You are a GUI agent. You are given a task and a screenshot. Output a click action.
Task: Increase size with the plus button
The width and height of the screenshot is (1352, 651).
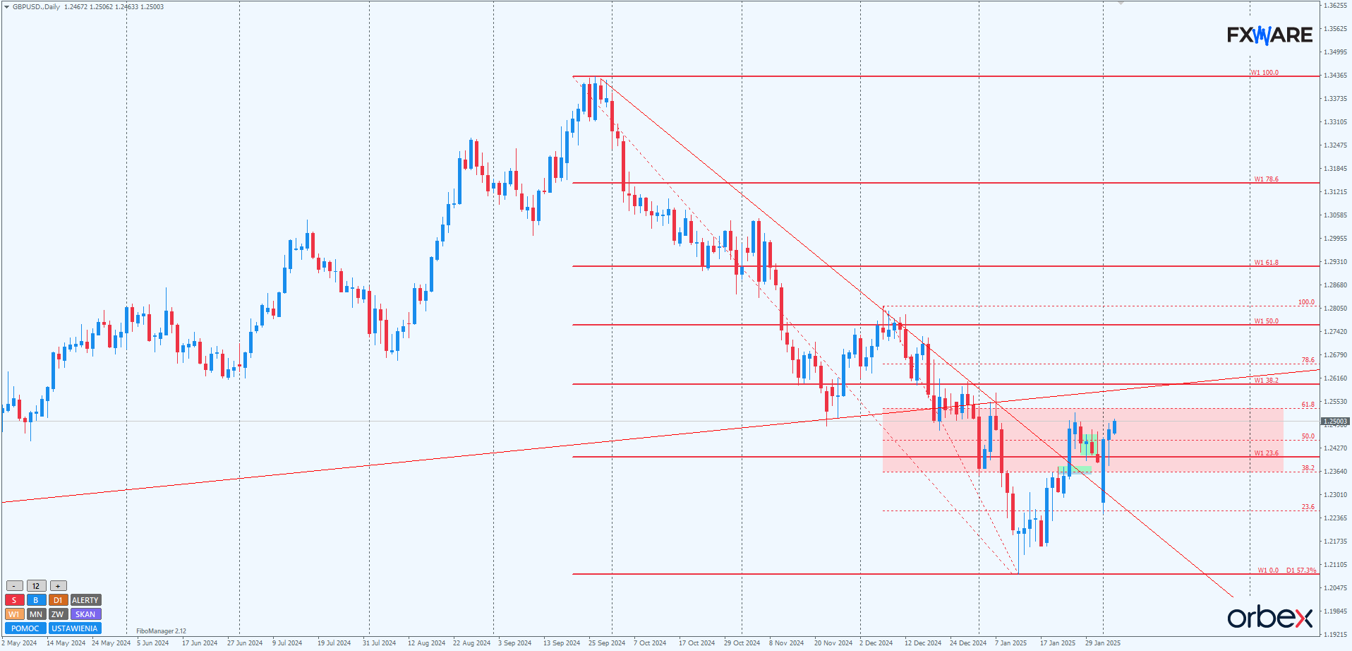[x=58, y=586]
